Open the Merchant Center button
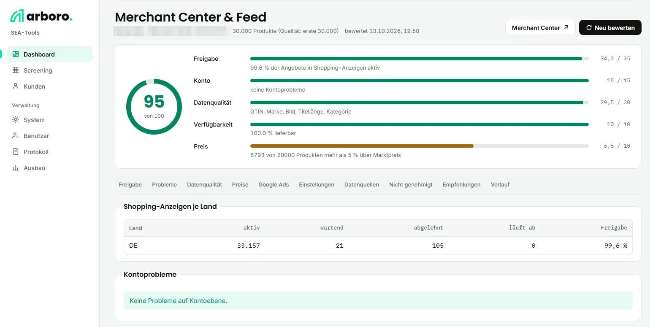 point(540,27)
